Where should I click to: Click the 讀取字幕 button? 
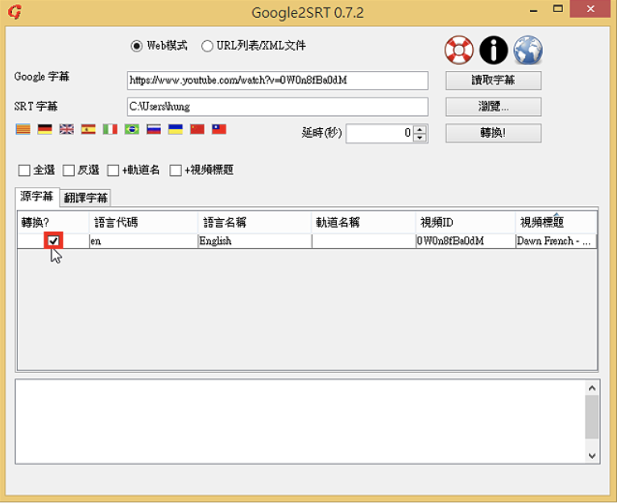493,81
